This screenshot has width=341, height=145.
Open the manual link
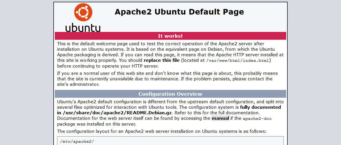tap(220, 118)
